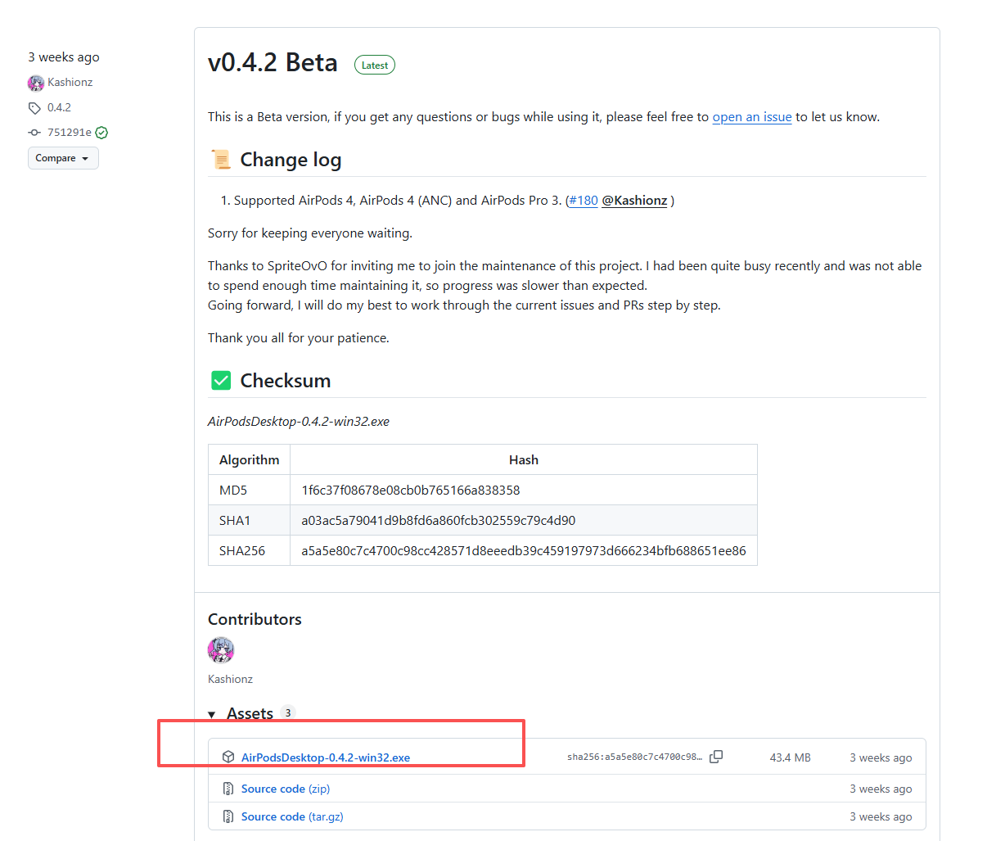
Task: Click the tag icon beside 0.4.2
Action: click(34, 108)
